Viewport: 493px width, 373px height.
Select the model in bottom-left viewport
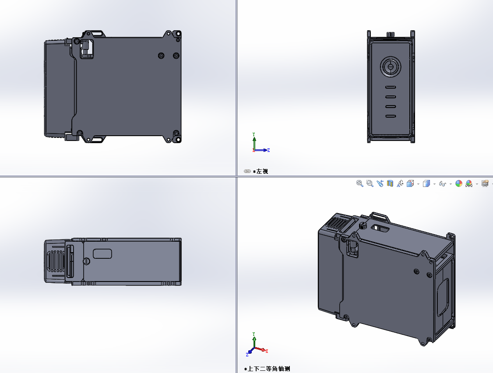(113, 262)
